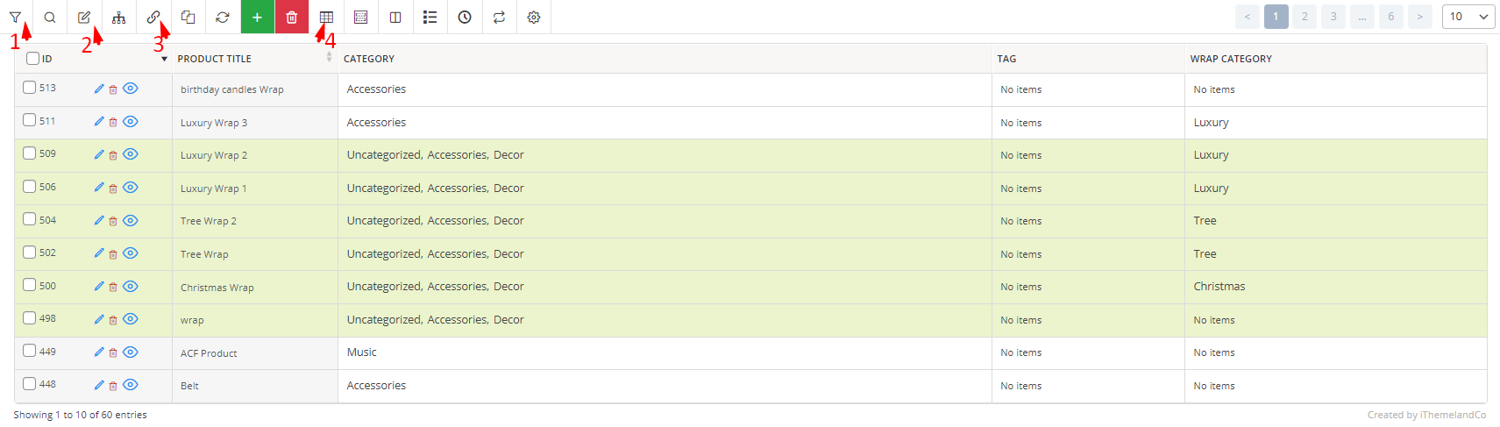Go to page 6 in pagination
This screenshot has height=427, width=1500.
click(x=1390, y=17)
